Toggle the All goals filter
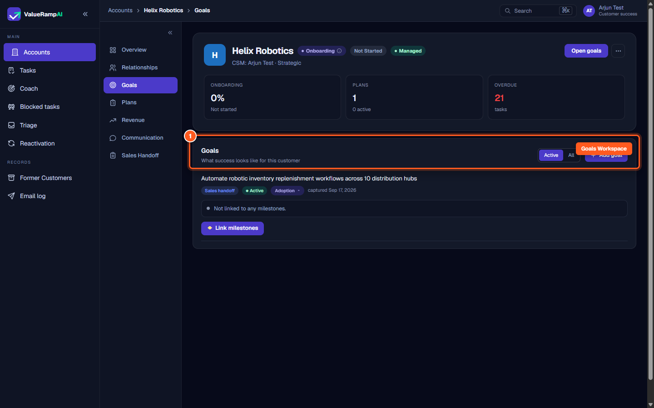The image size is (654, 408). click(x=571, y=155)
